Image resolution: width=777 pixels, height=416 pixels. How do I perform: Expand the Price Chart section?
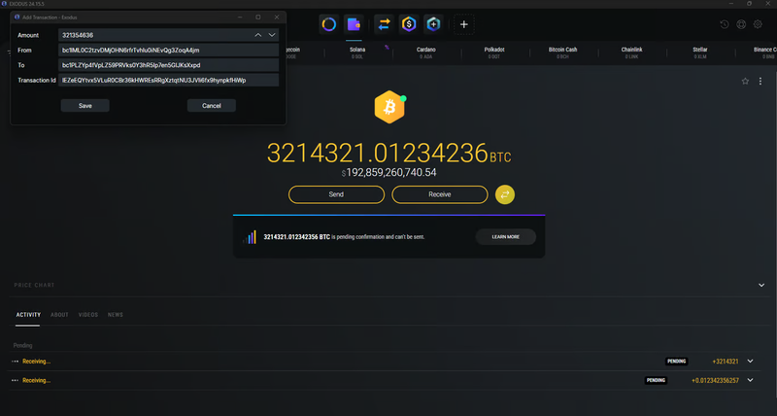761,285
